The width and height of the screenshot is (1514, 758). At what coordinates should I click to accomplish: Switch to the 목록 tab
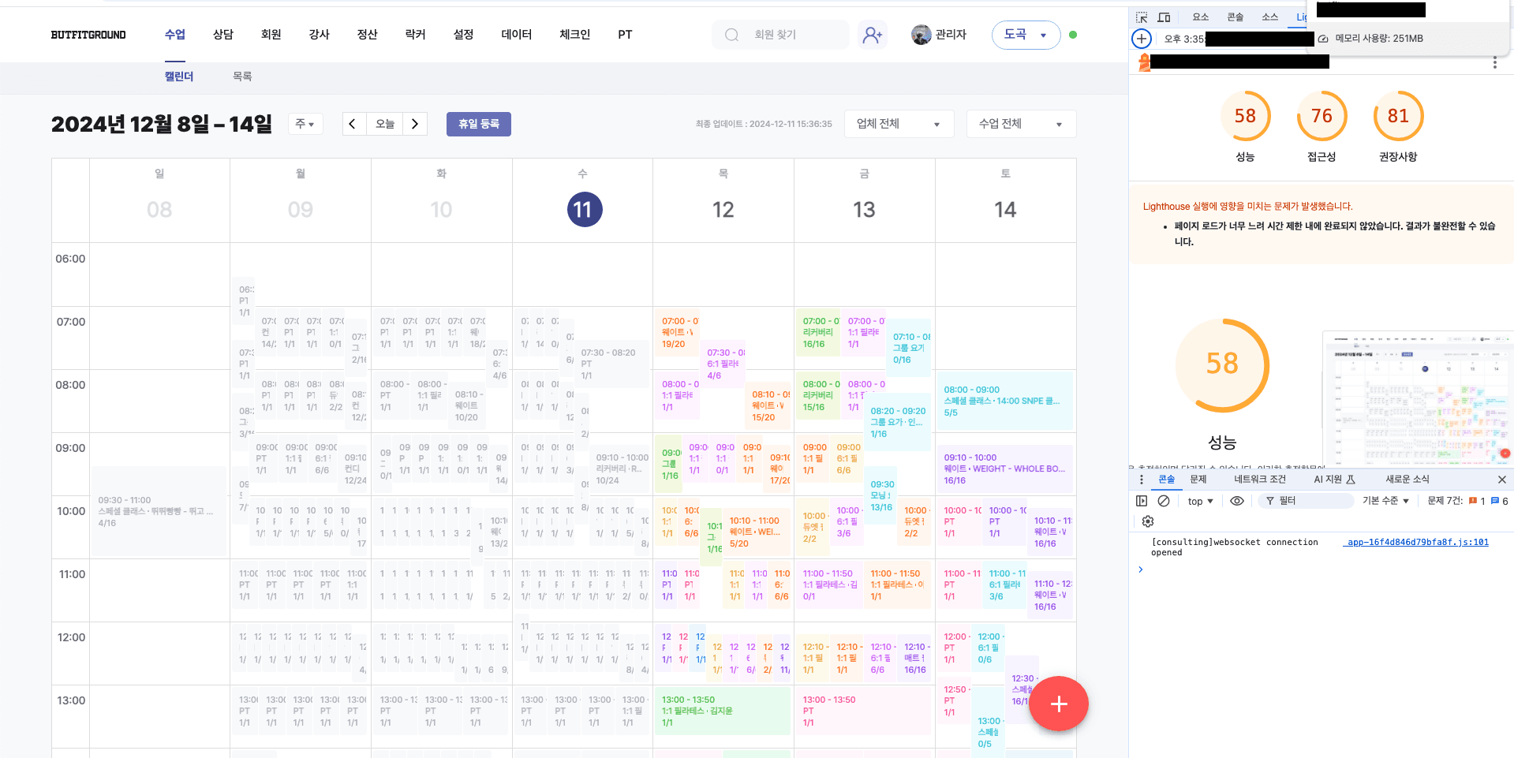242,77
